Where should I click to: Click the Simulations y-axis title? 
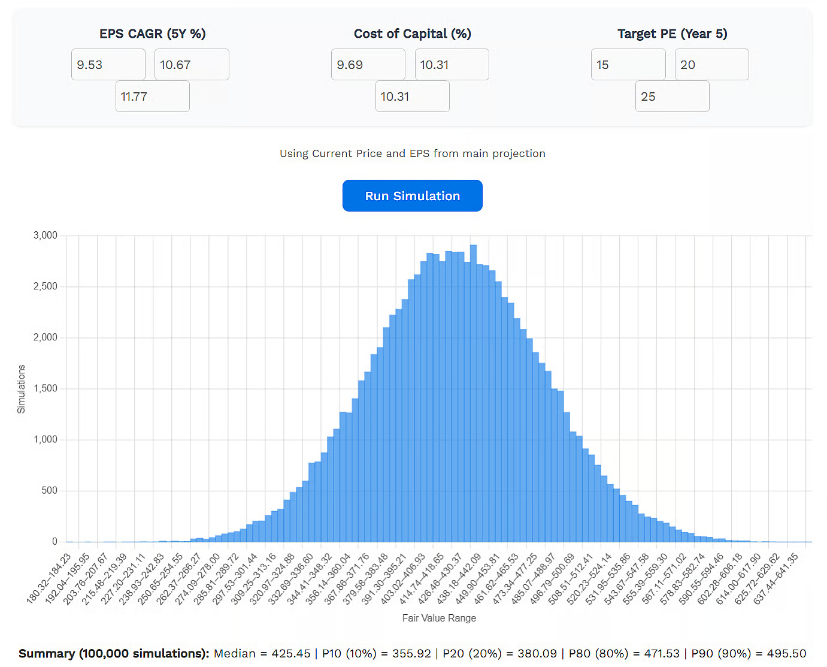coord(22,389)
